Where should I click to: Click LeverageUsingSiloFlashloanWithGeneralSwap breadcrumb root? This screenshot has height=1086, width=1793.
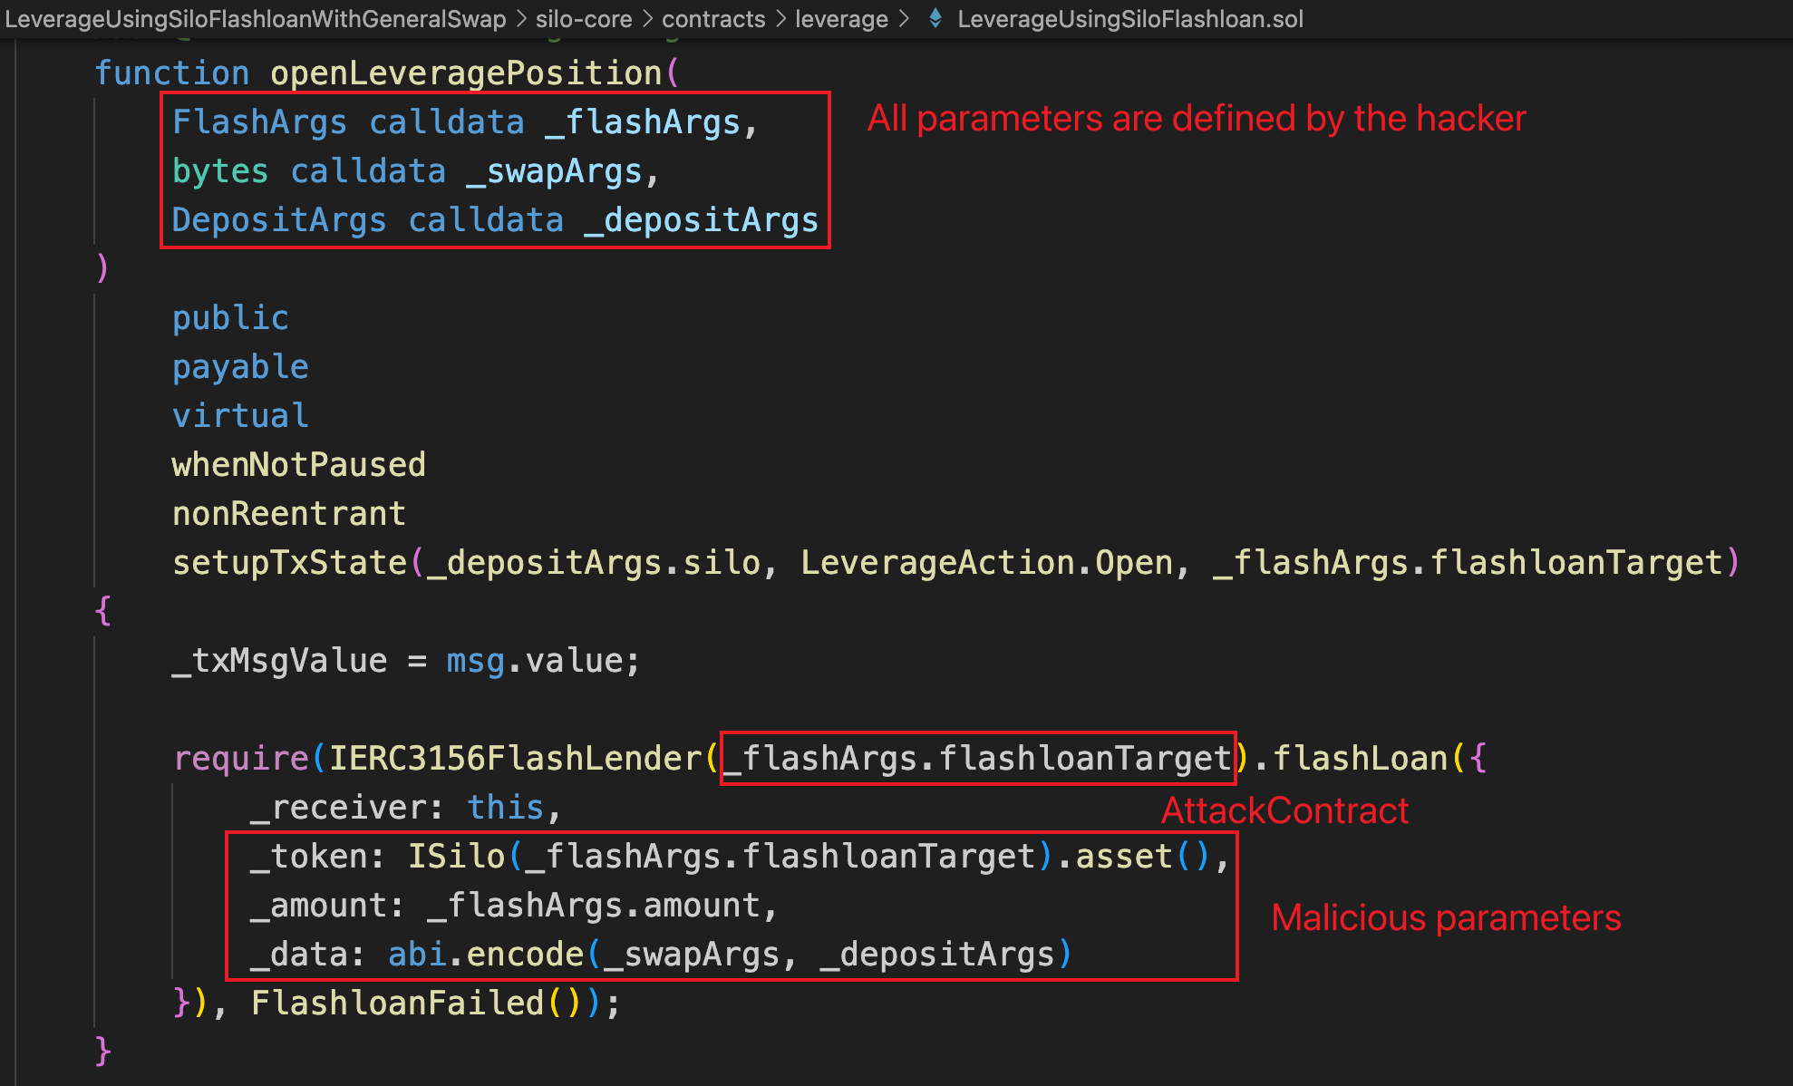point(256,19)
